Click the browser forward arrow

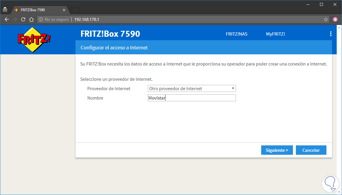(x=15, y=19)
